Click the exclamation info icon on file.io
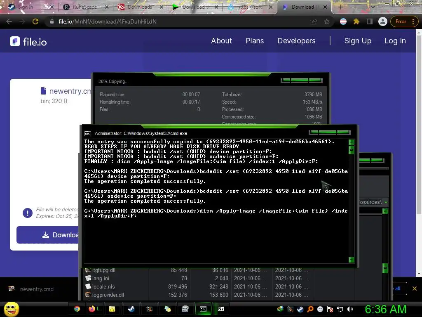The image size is (422, 317). tap(28, 213)
